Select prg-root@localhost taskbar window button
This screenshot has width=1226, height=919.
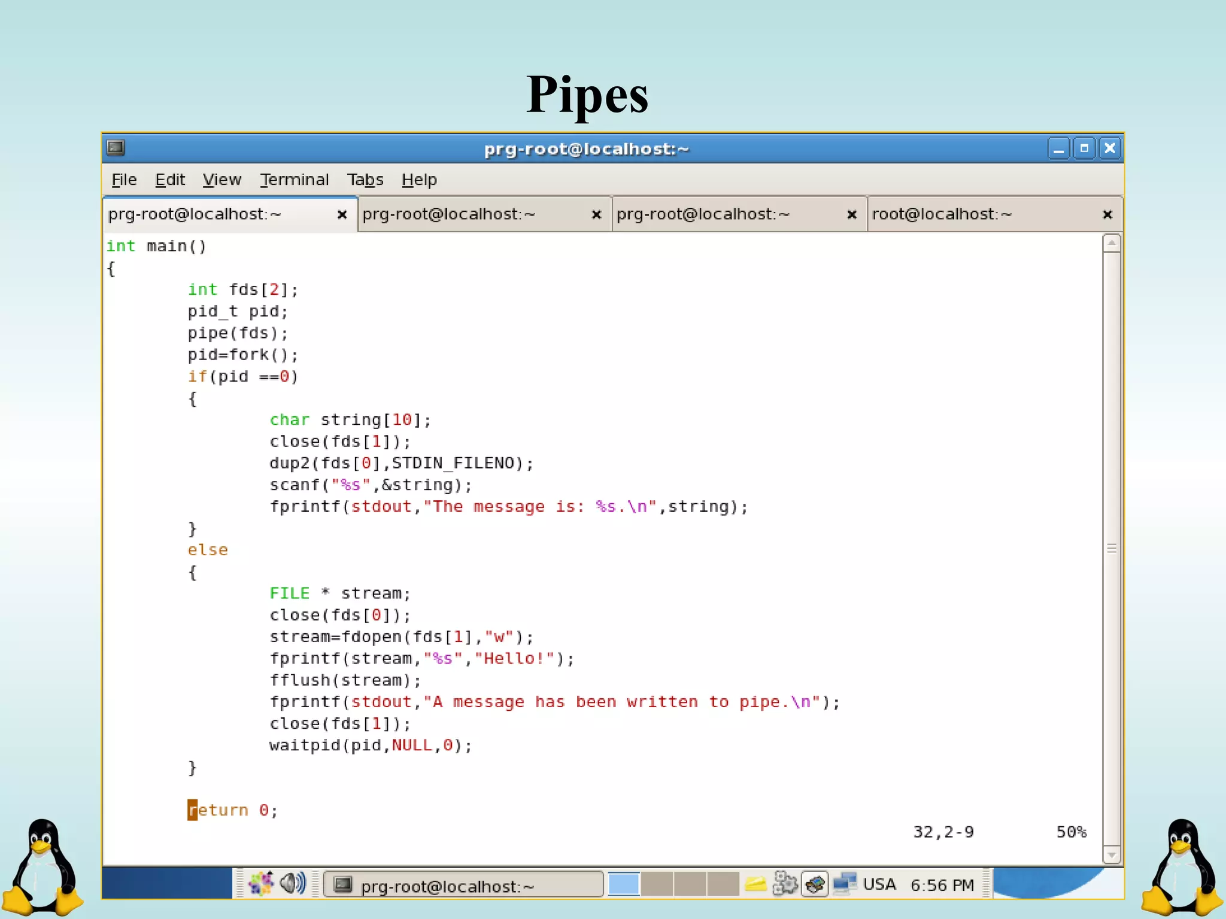click(x=463, y=885)
